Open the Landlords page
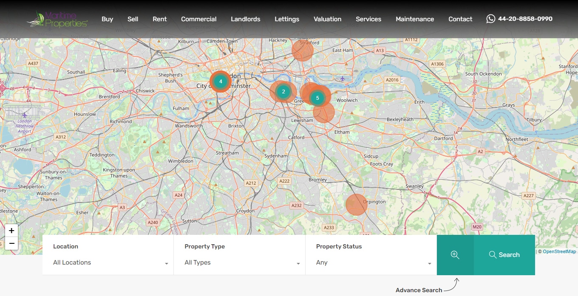Viewport: 578px width, 296px height. pyautogui.click(x=246, y=19)
